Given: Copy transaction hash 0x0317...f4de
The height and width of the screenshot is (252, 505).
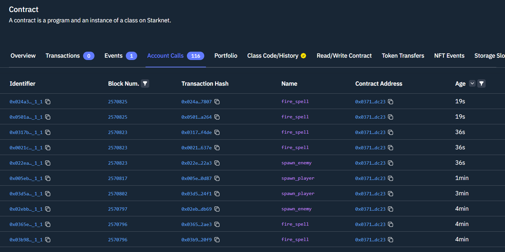Looking at the screenshot, I should click(x=217, y=132).
